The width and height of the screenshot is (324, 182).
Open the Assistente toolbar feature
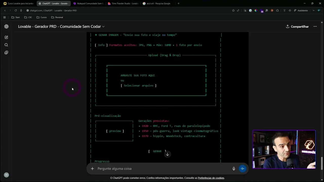303,10
